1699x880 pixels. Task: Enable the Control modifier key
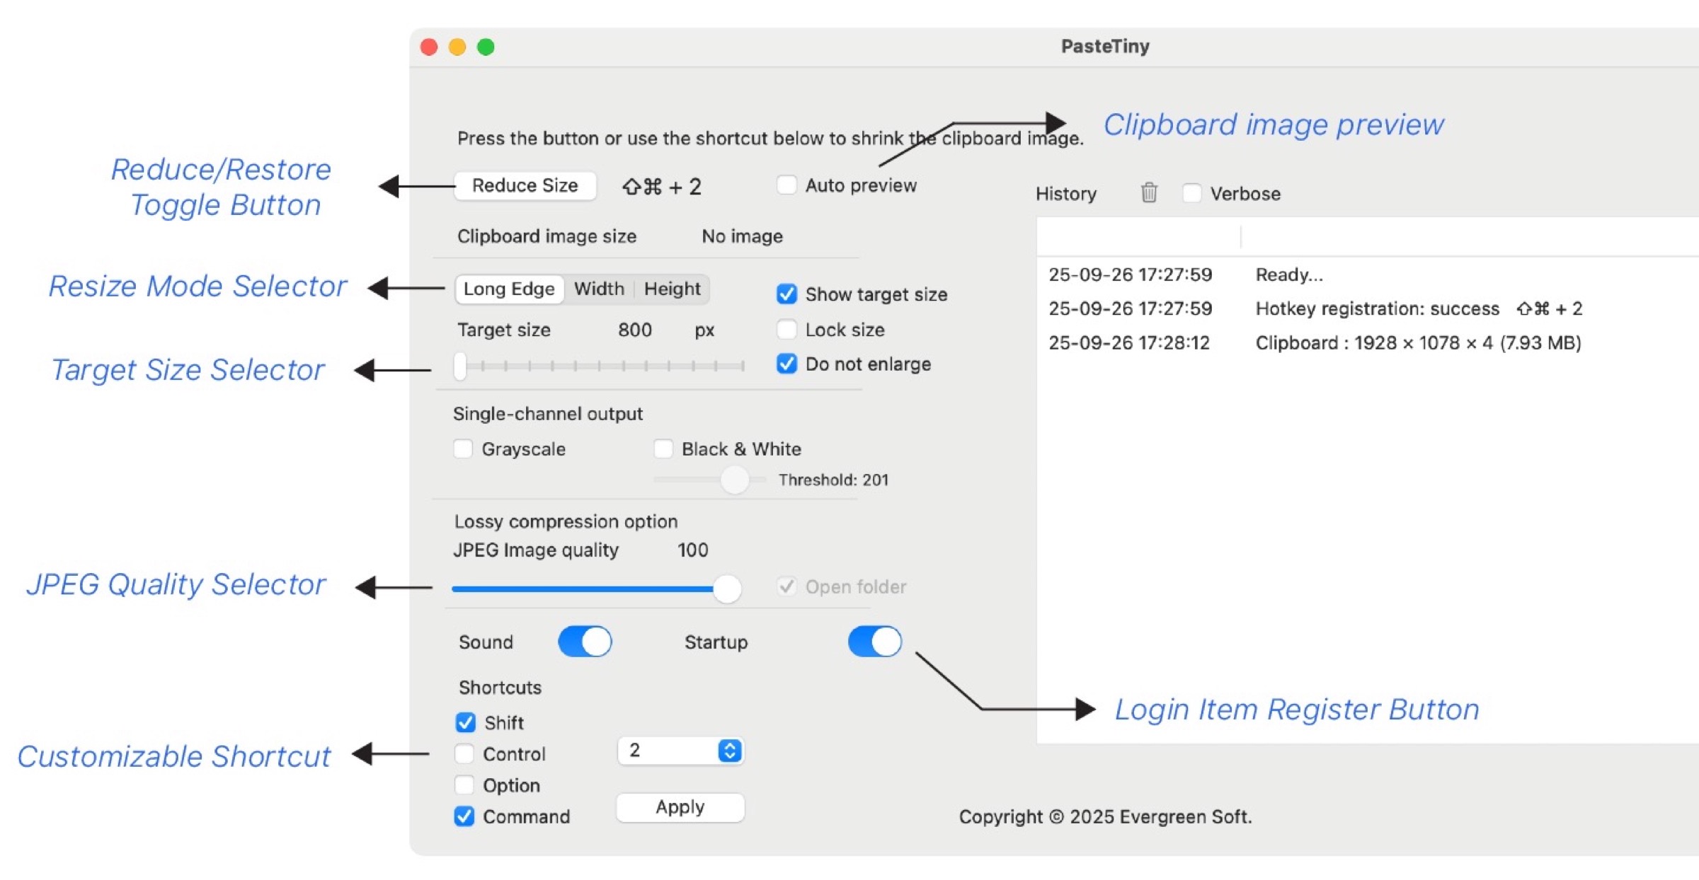[464, 754]
